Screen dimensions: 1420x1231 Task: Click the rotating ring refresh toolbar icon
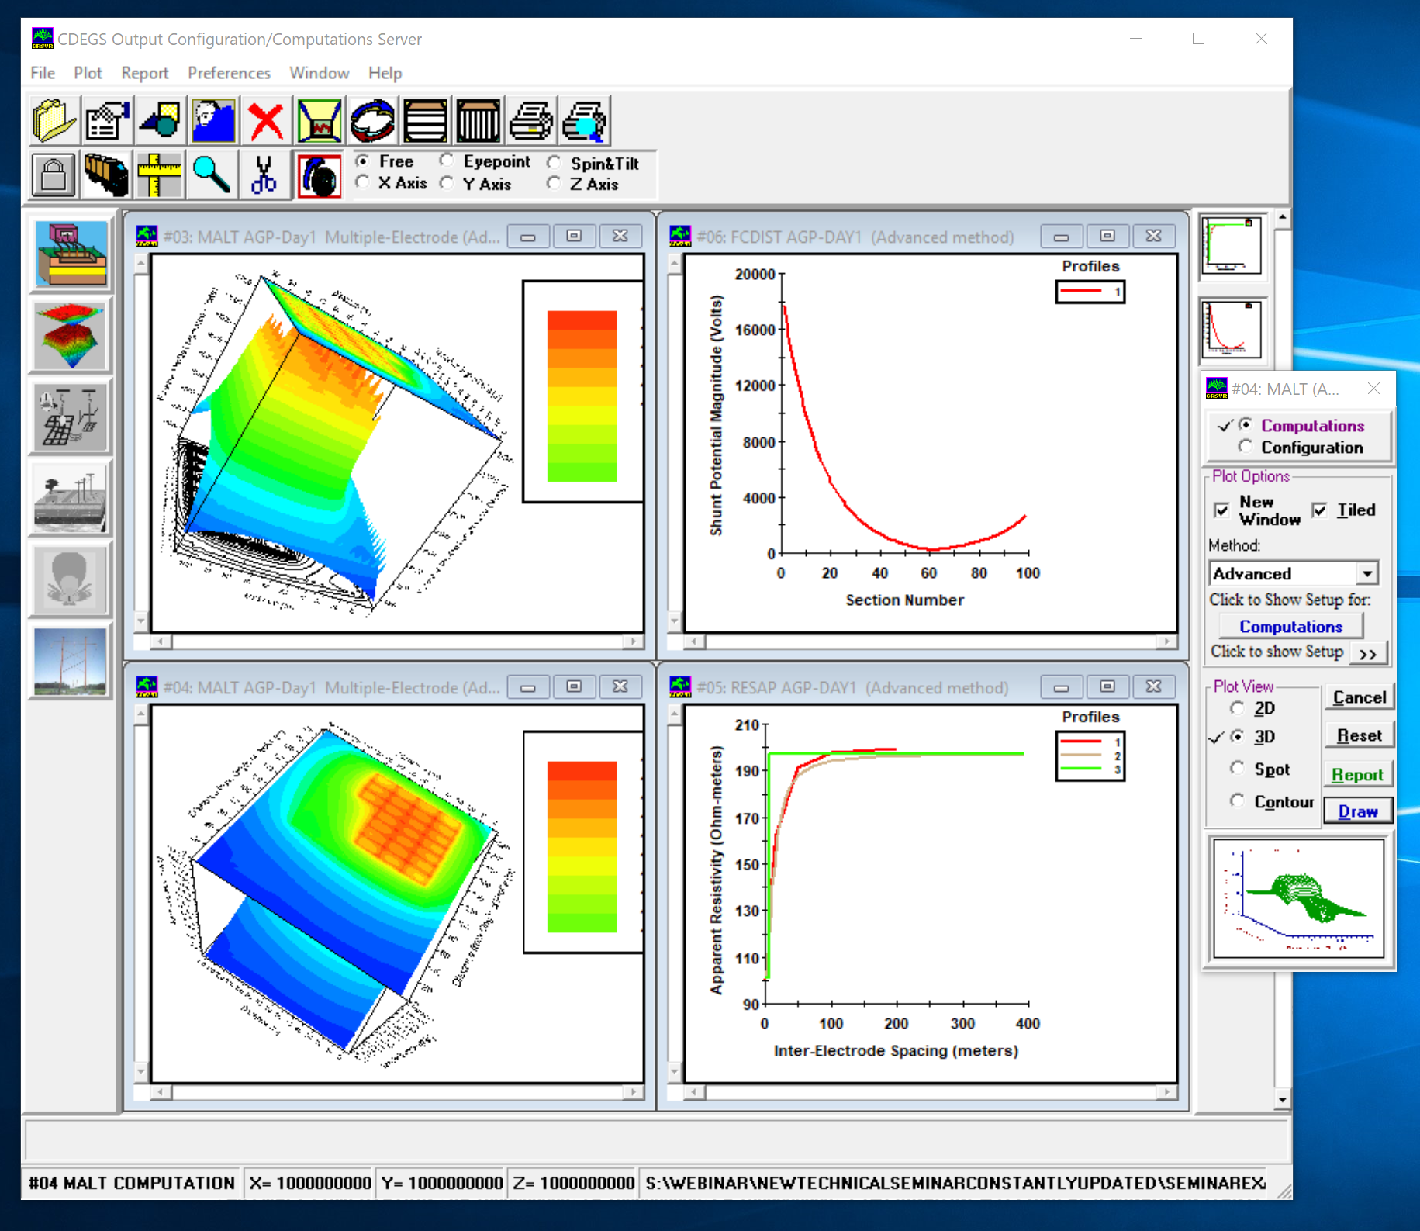click(x=372, y=120)
